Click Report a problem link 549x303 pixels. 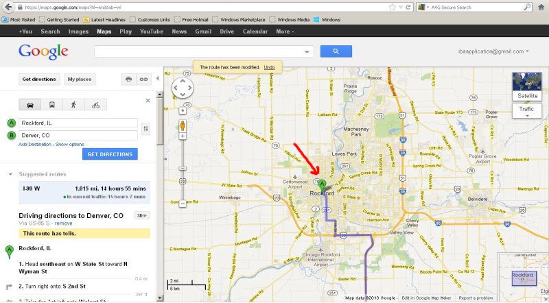(476, 298)
